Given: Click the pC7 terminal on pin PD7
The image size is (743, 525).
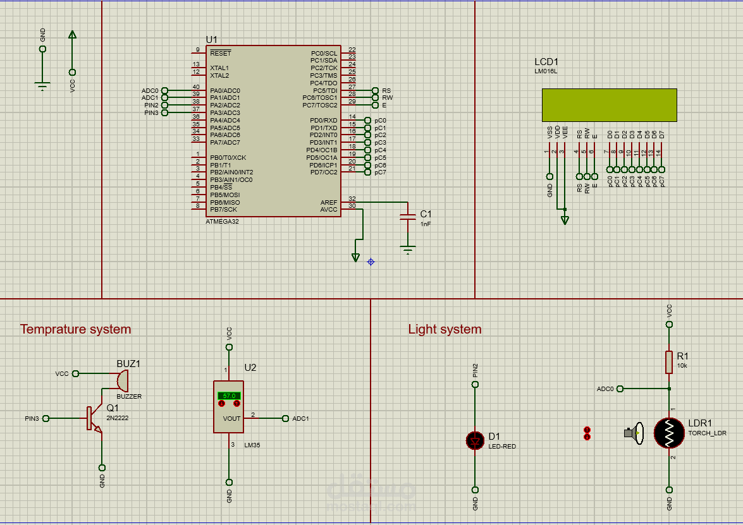Looking at the screenshot, I should click(x=368, y=172).
